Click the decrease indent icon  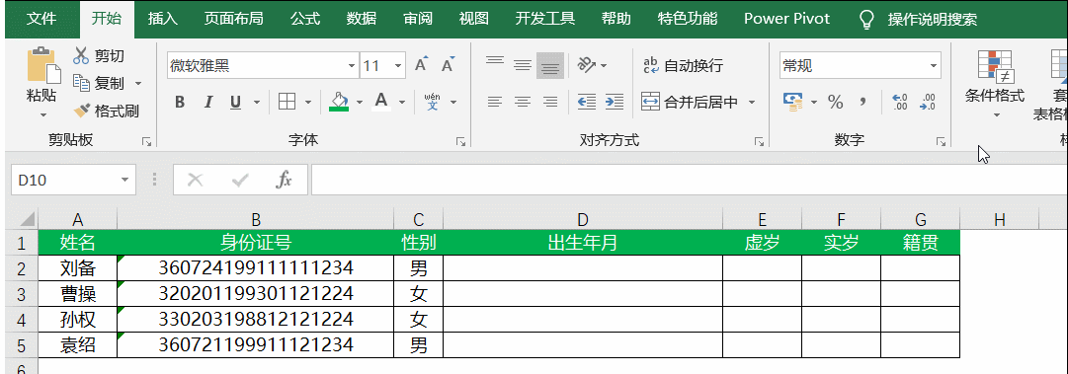click(587, 102)
